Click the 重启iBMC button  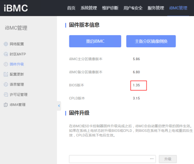(95, 41)
